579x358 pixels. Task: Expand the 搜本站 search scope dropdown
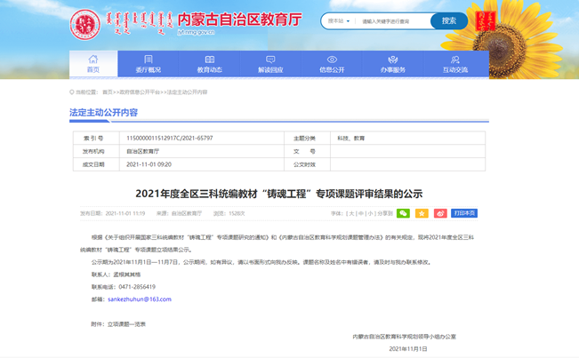coord(339,20)
